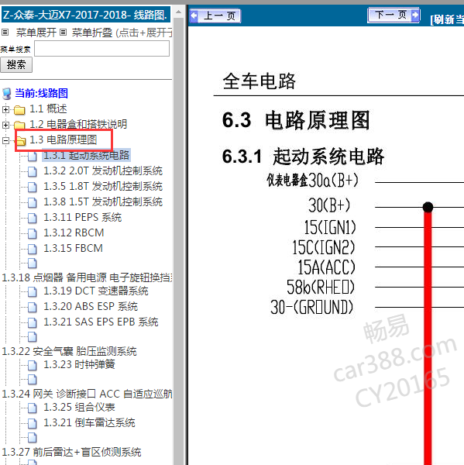Click page icon beside 1.3.20 ABS ESP
Screen dimensions: 464x465
point(33,307)
